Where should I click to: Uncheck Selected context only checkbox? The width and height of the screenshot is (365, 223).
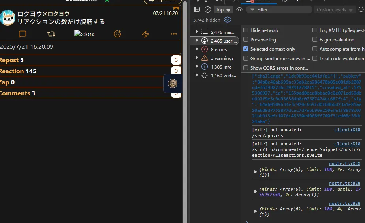[x=246, y=49]
